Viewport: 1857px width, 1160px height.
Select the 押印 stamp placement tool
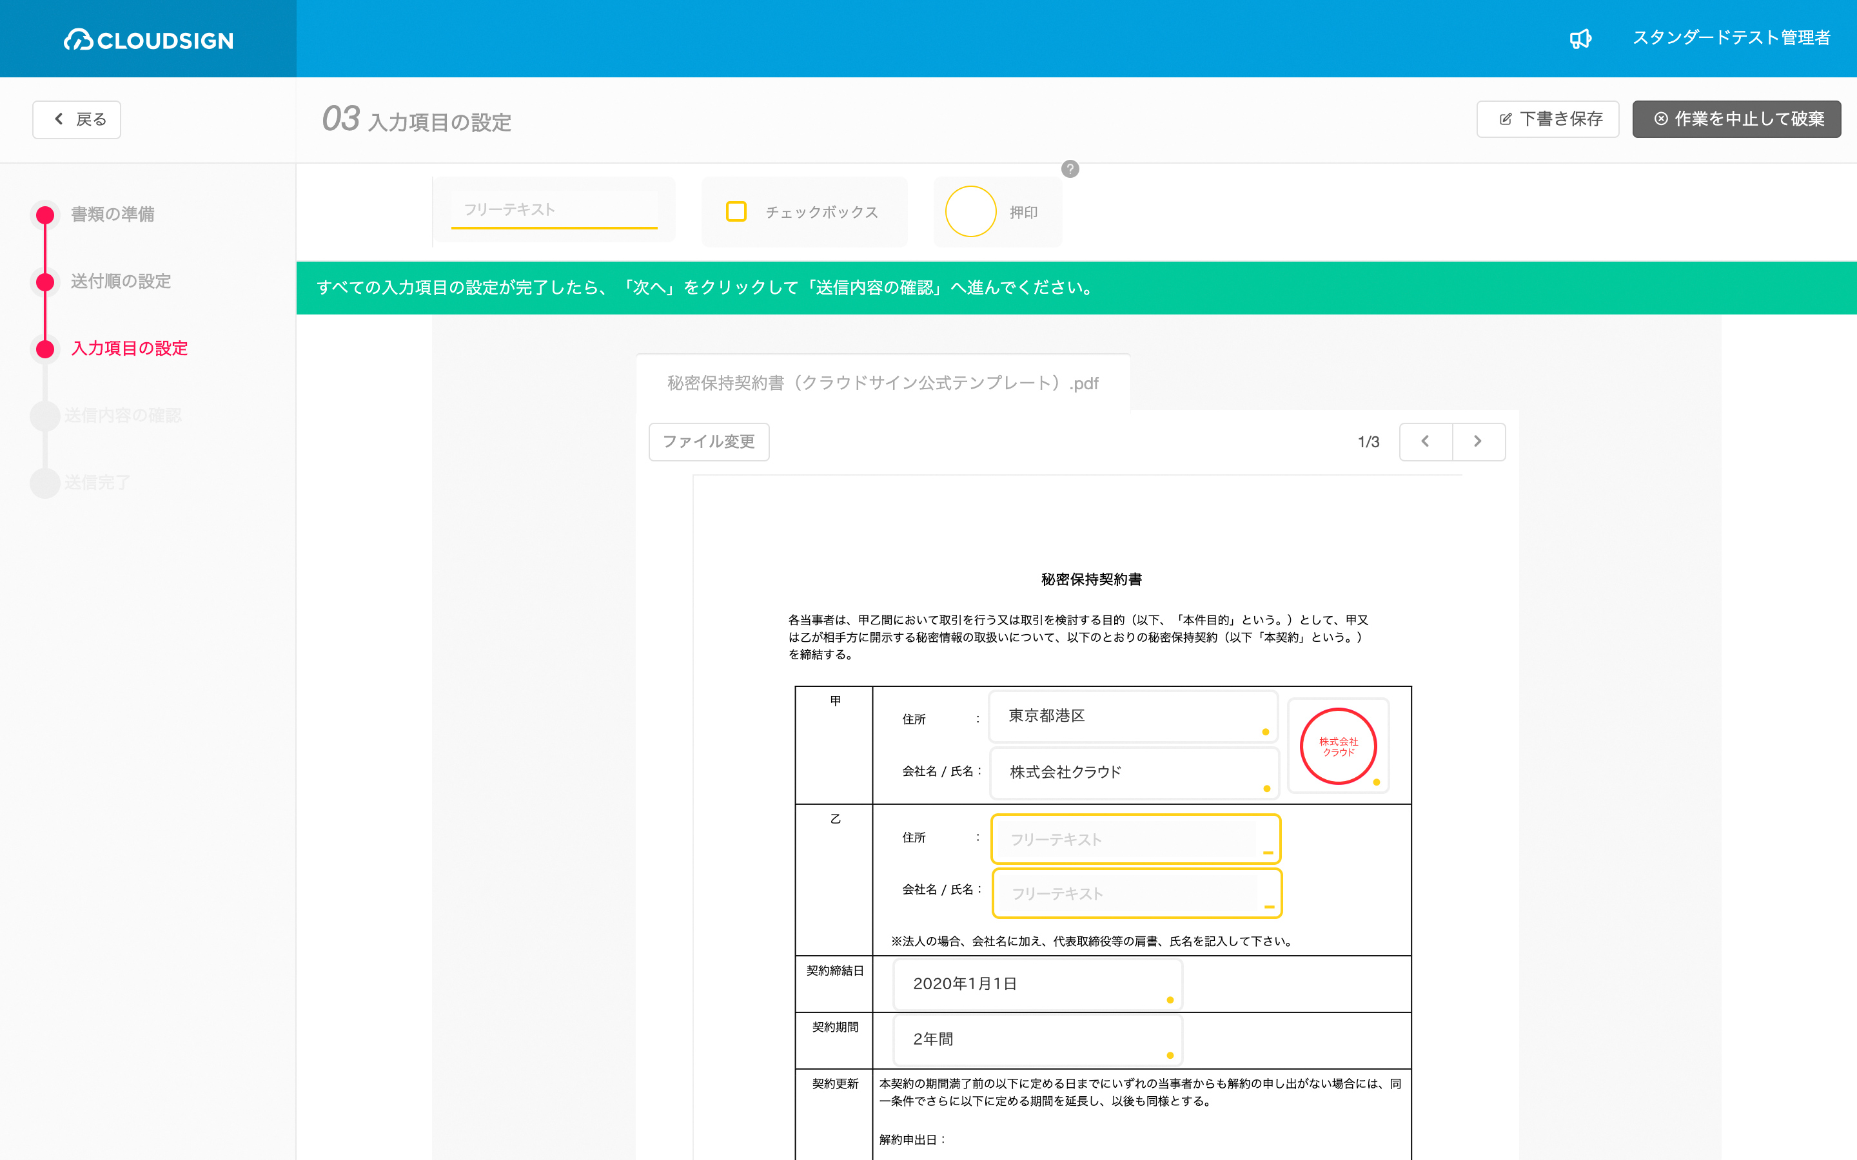[x=997, y=212]
